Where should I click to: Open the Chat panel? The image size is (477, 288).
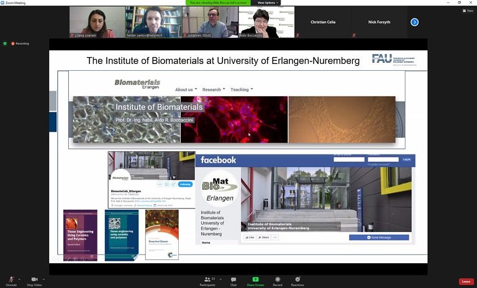(234, 281)
